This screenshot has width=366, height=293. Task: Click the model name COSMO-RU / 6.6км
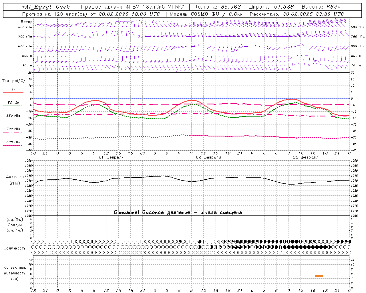click(x=216, y=14)
